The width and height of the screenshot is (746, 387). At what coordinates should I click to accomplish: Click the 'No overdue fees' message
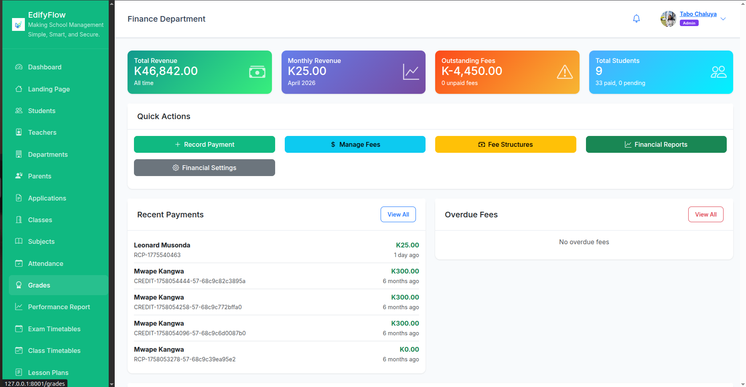(x=584, y=242)
